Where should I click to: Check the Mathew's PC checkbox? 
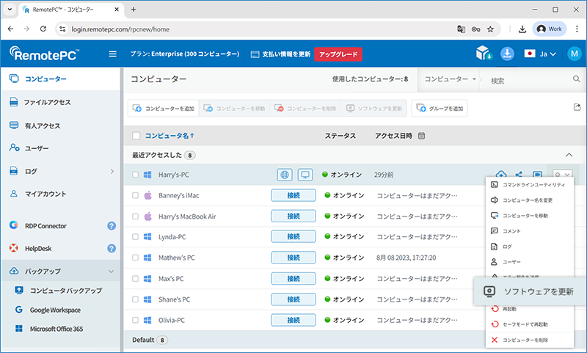pyautogui.click(x=135, y=258)
